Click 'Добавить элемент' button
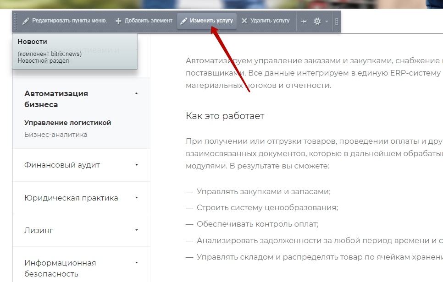The height and width of the screenshot is (282, 443). [x=144, y=21]
